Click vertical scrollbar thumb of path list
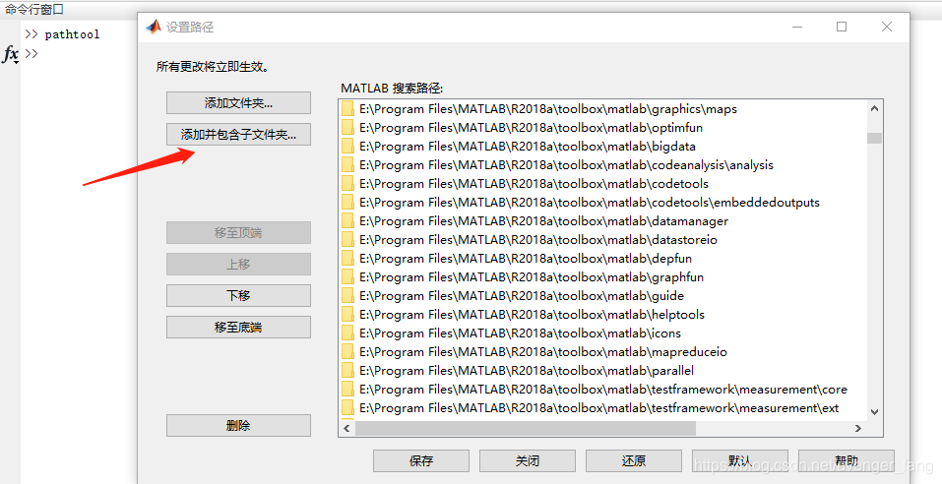The height and width of the screenshot is (484, 942). tap(875, 138)
